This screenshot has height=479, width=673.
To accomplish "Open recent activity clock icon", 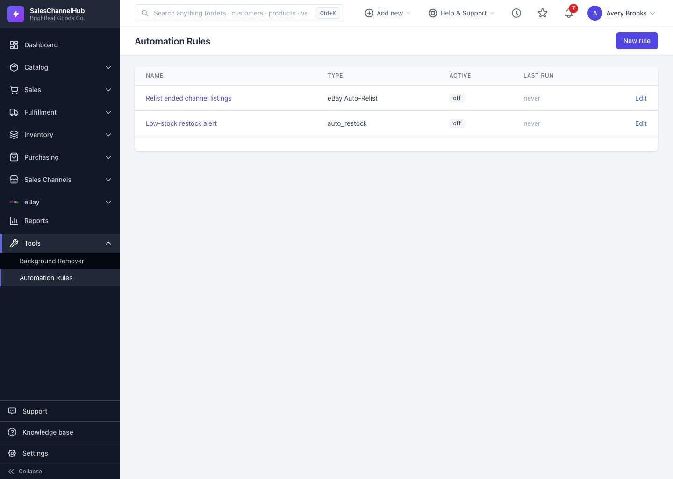I will [516, 13].
